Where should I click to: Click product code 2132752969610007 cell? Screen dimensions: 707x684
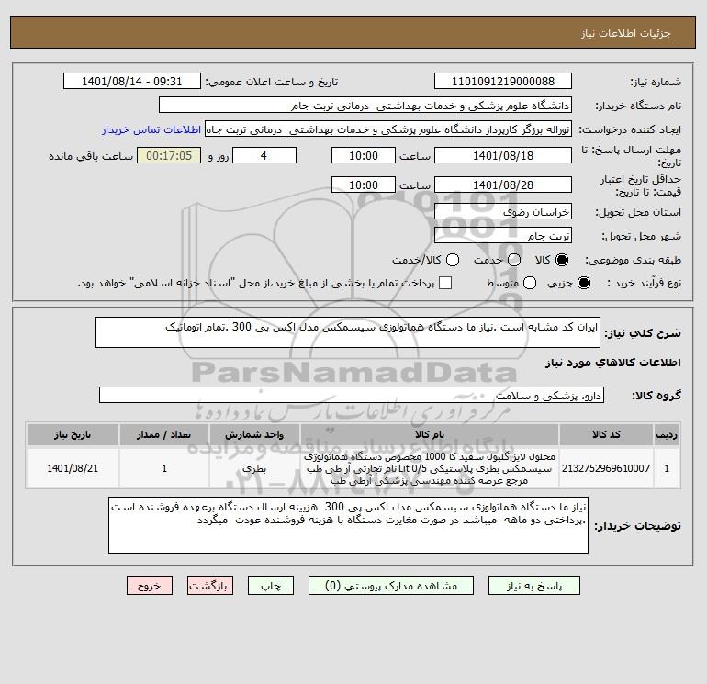pos(606,468)
